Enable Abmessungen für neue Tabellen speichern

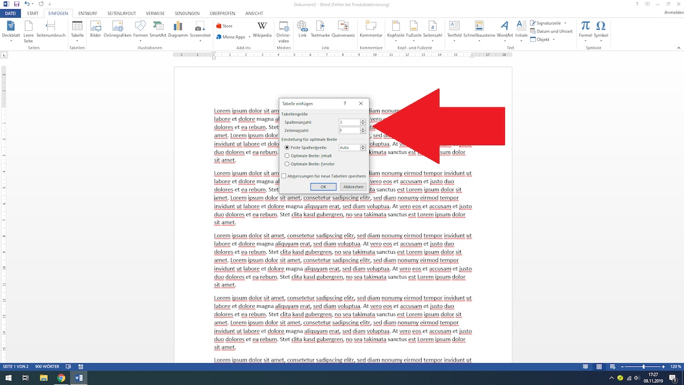[x=284, y=176]
